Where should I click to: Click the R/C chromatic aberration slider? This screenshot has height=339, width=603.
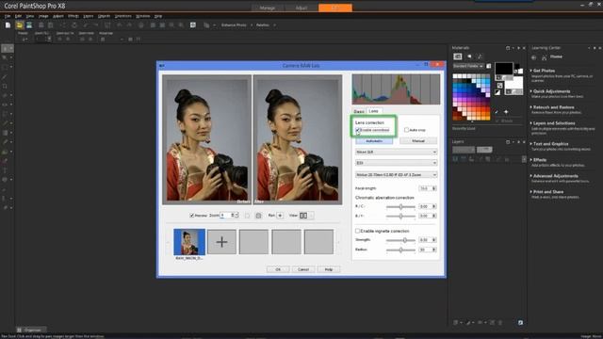(x=400, y=207)
